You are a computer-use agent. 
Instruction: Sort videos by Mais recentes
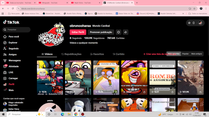point(174,54)
